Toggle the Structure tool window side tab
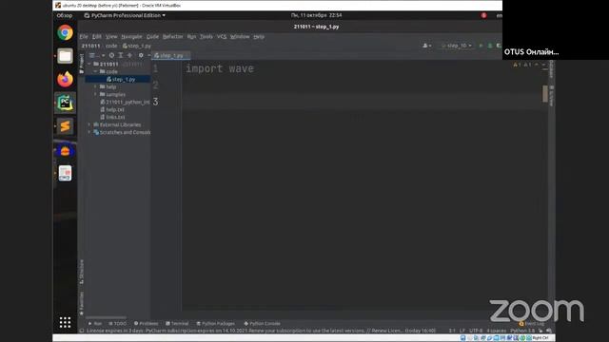609x342 pixels. tap(82, 272)
